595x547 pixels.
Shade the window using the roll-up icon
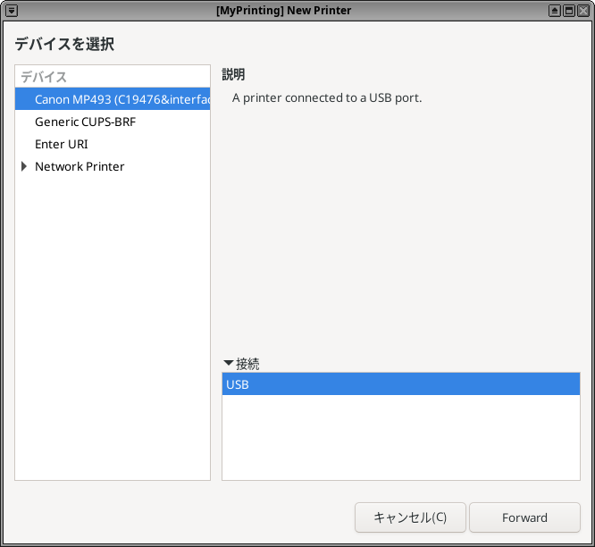point(555,11)
